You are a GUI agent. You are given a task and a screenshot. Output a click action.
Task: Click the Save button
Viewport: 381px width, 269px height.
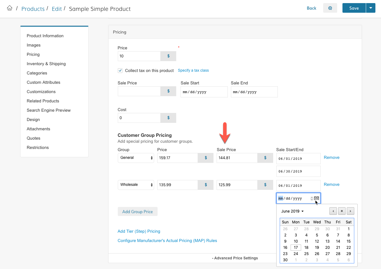click(354, 8)
